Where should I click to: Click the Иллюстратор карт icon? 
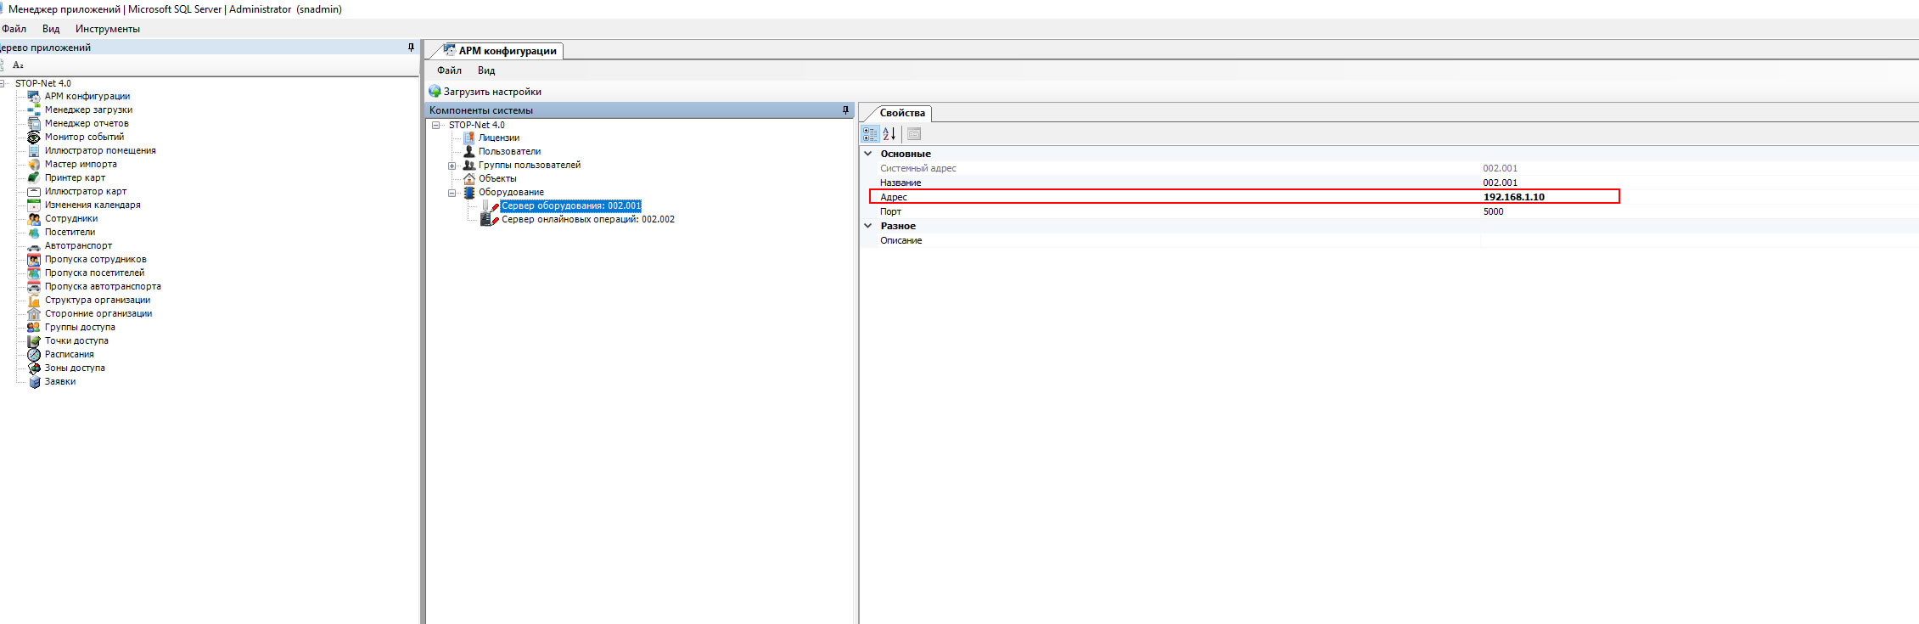point(34,192)
